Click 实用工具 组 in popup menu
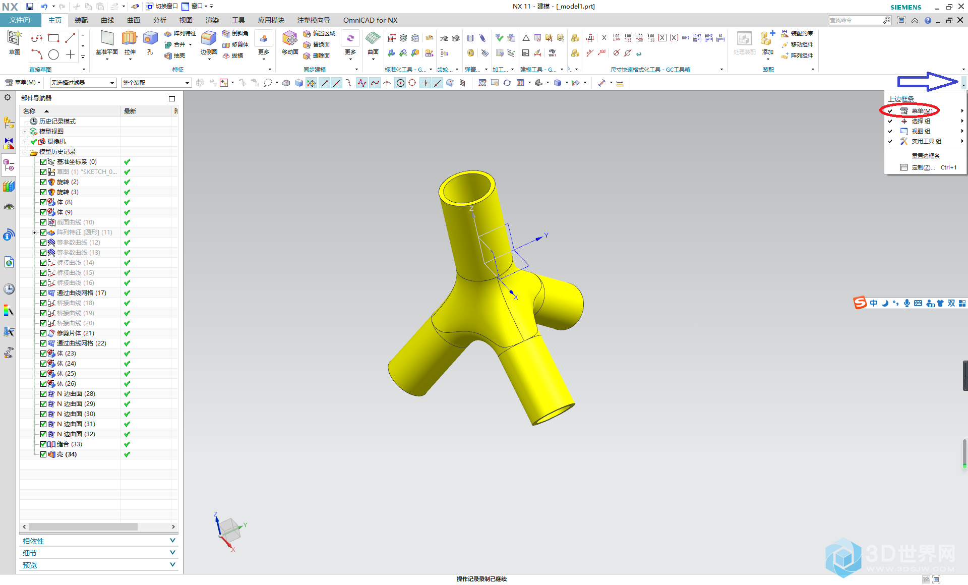 click(x=926, y=141)
